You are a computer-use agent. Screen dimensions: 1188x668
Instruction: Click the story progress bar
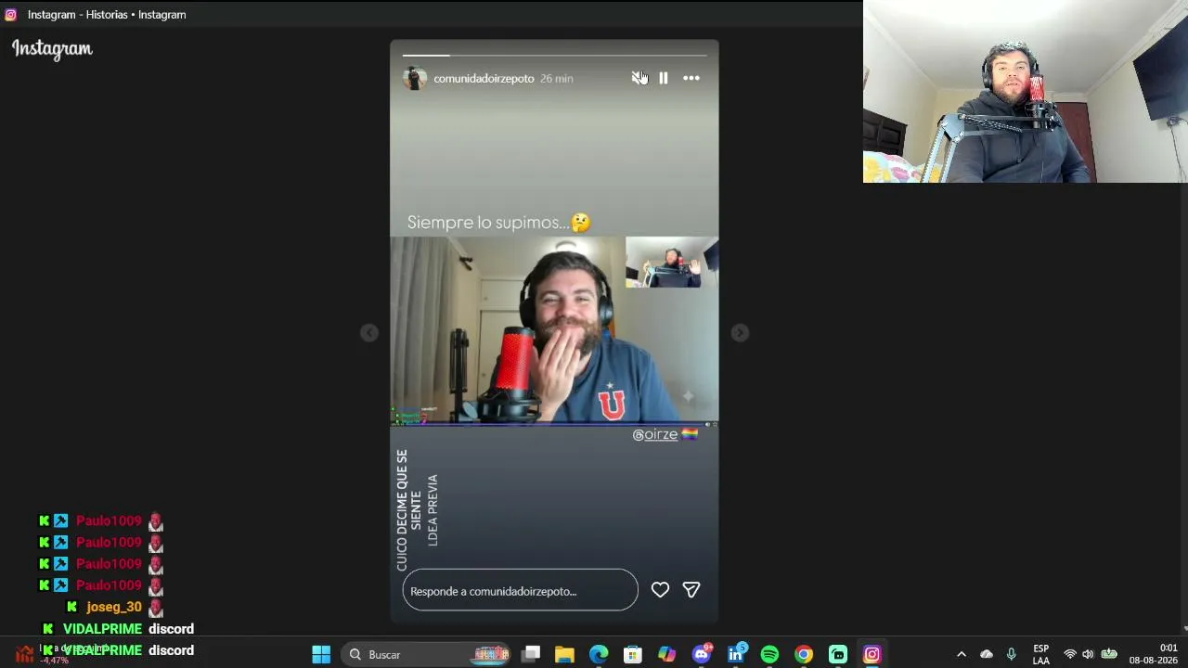pos(554,56)
